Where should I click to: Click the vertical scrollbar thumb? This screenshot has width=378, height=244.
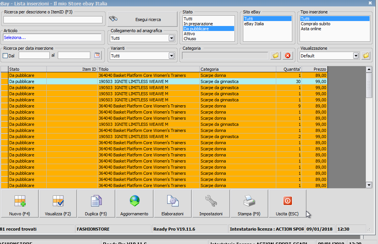tap(369, 85)
